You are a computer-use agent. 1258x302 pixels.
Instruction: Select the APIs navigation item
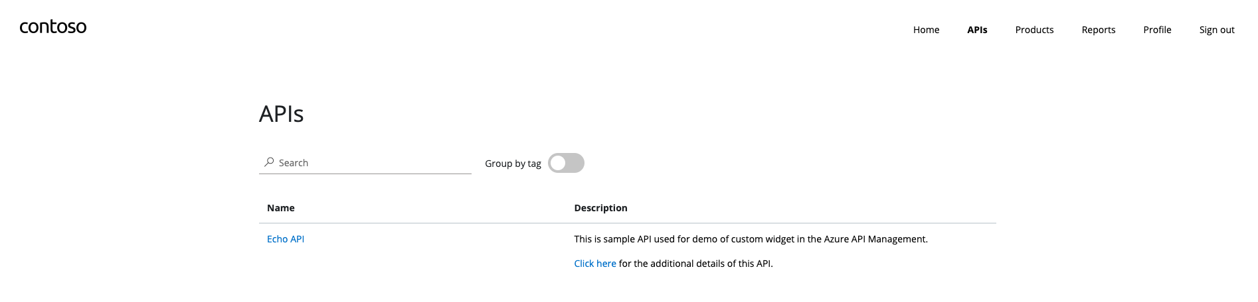977,30
